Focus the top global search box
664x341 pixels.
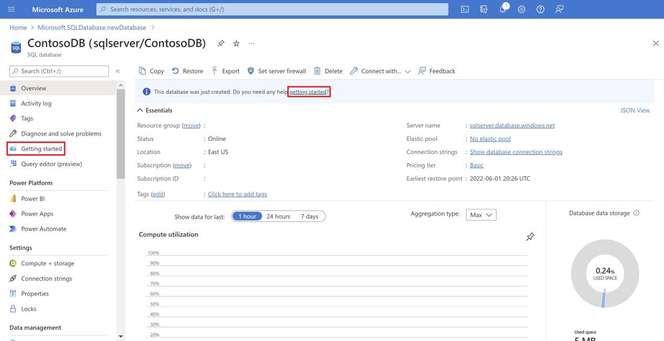click(x=273, y=9)
